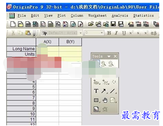Open the File menu
The image size is (163, 126).
(x=22, y=16)
